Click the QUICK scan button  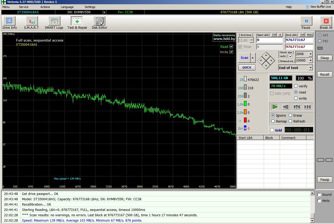point(247,67)
